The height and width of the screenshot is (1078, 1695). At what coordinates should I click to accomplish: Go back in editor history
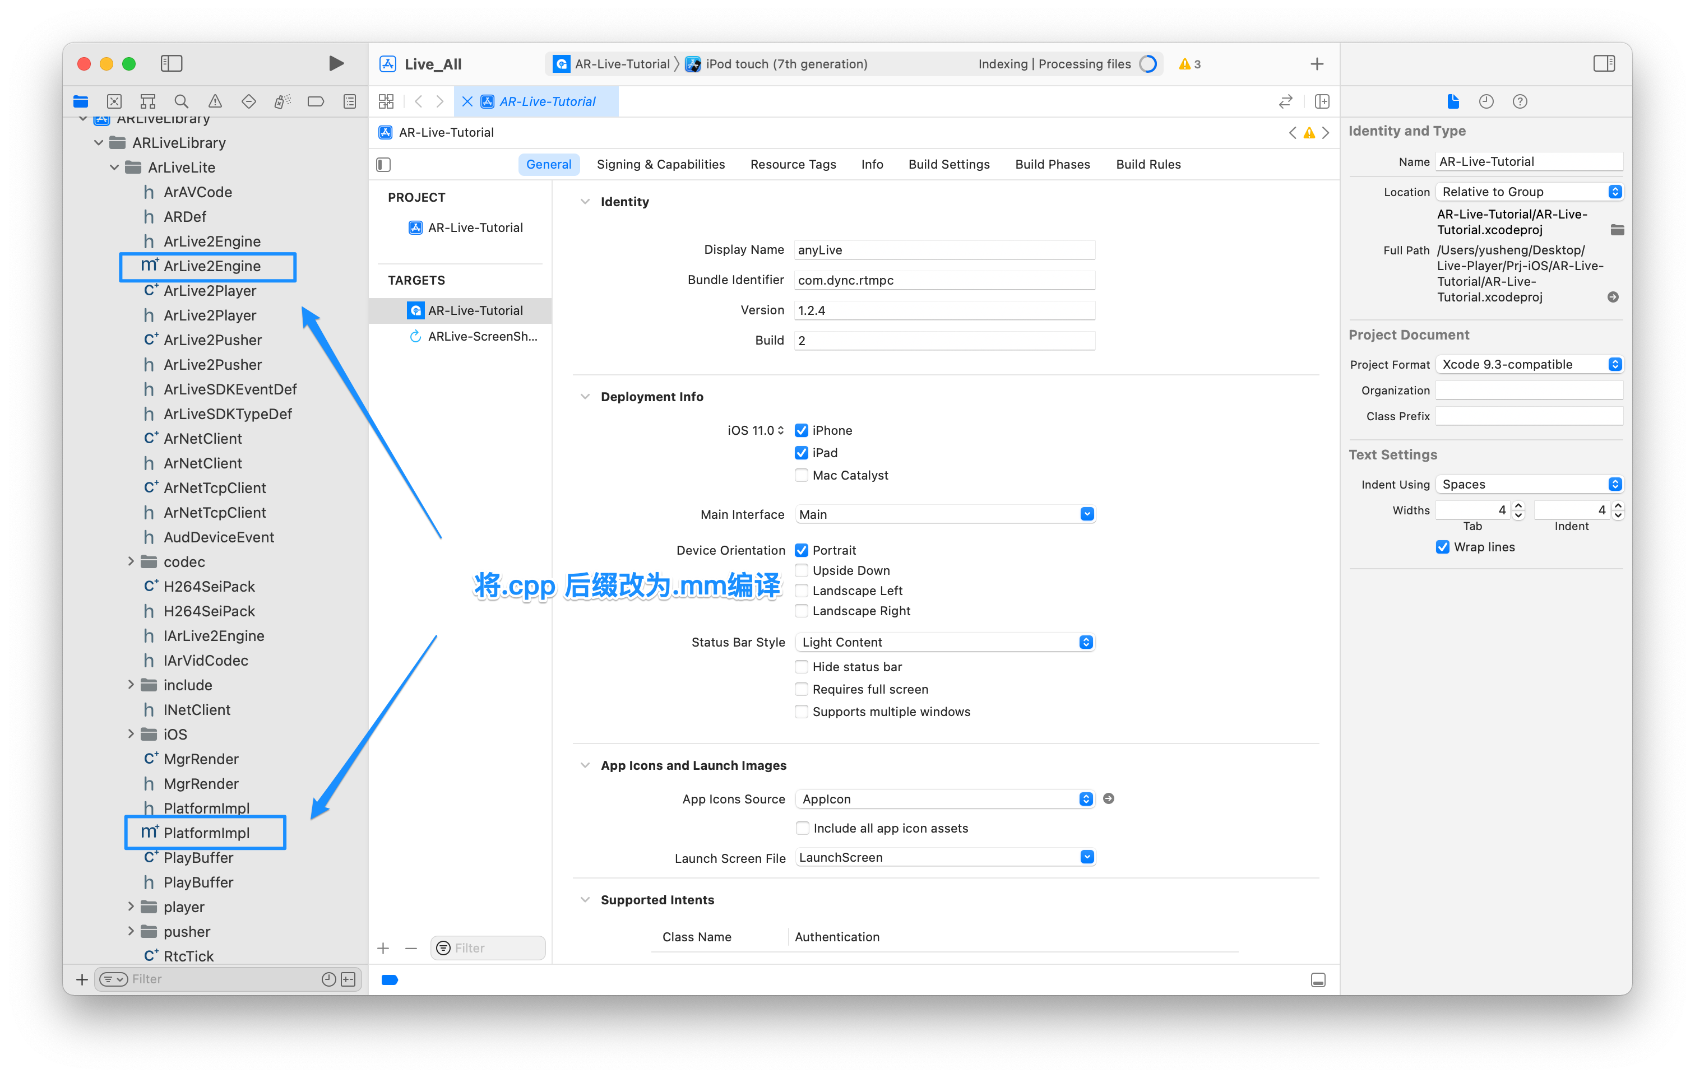pos(418,101)
